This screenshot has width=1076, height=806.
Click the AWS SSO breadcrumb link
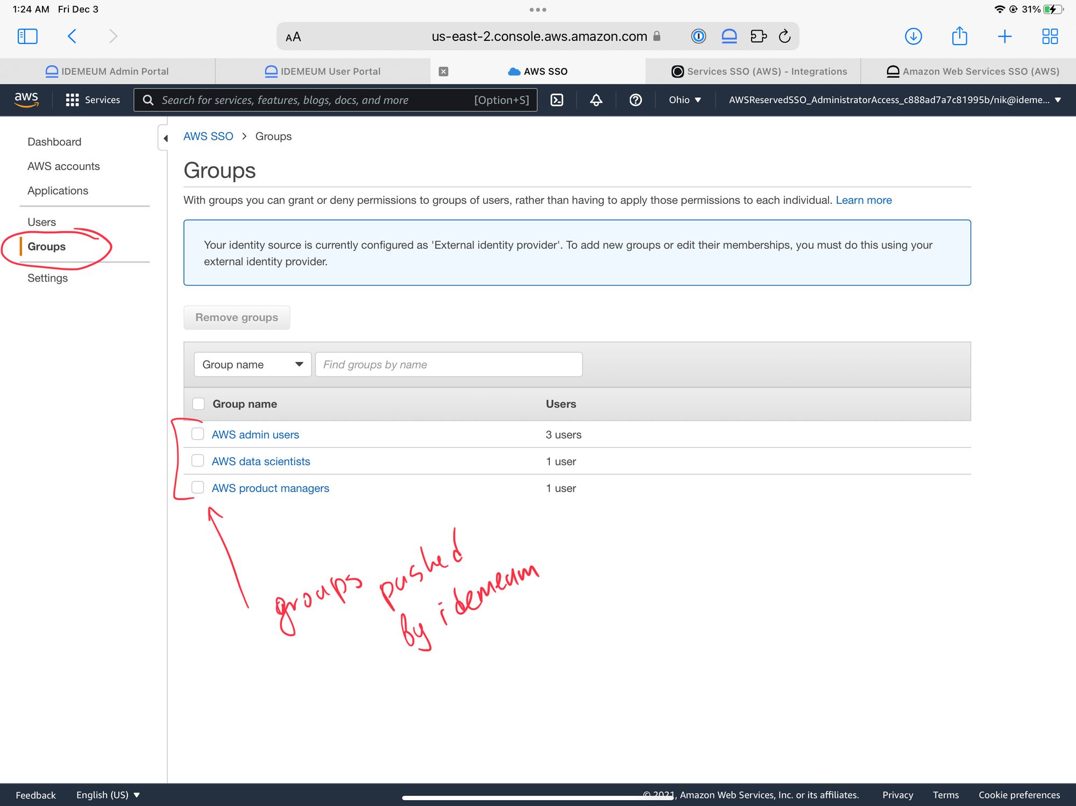click(x=208, y=137)
